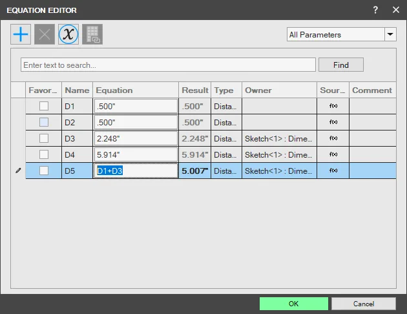Viewport: 407px width, 314px height.
Task: Click the Owner column header
Action: point(279,90)
